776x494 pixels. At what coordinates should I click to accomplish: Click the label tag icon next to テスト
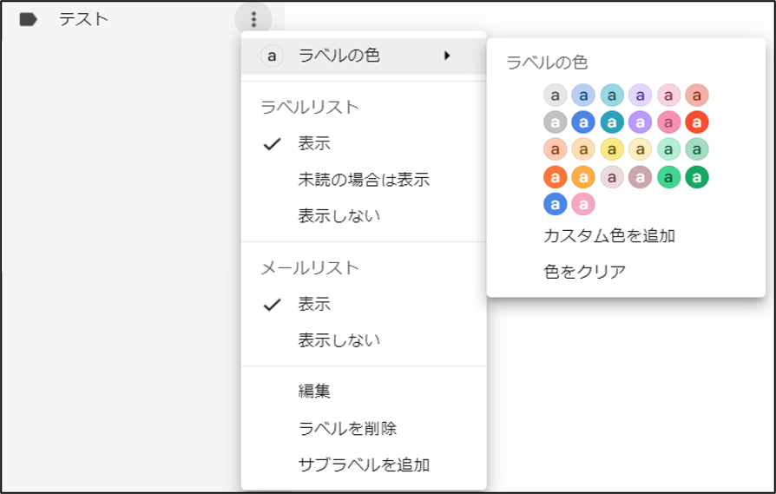28,19
